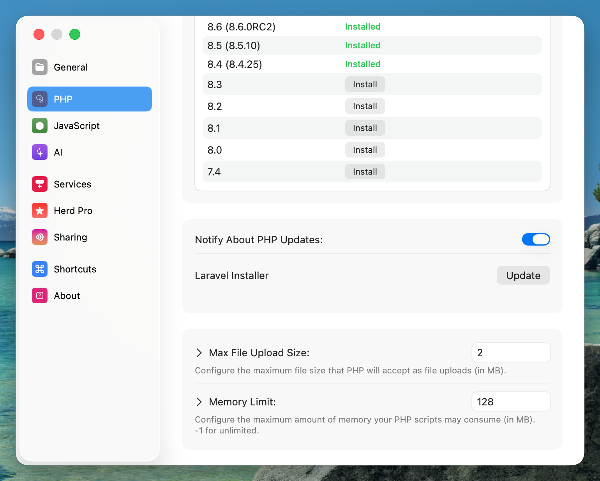Disable Notify About PHP Updates switch

(x=536, y=239)
